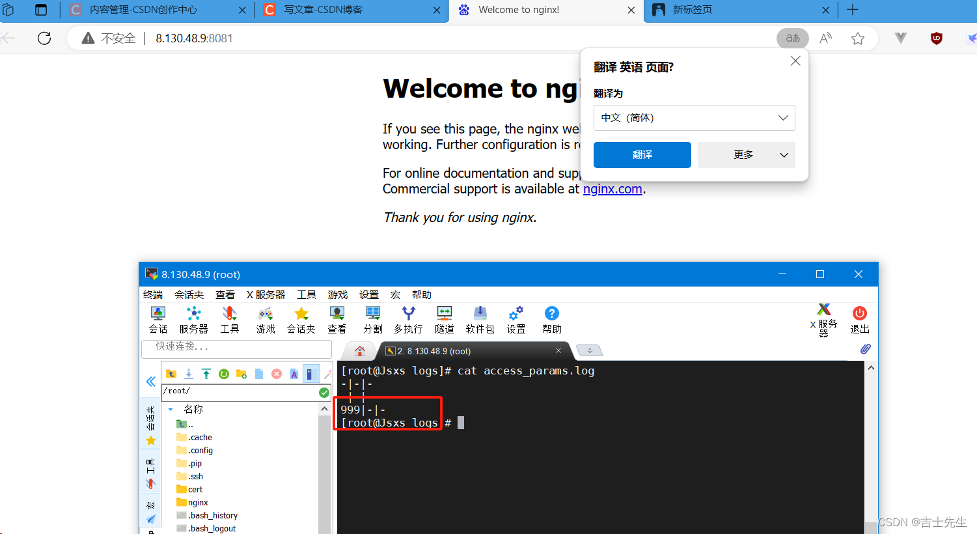Open the terminal home tab icon

pos(360,351)
